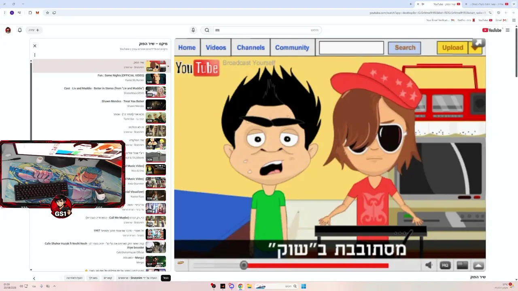The image size is (518, 291).
Task: Show more filter chips with the arrow
Action: [x=34, y=278]
